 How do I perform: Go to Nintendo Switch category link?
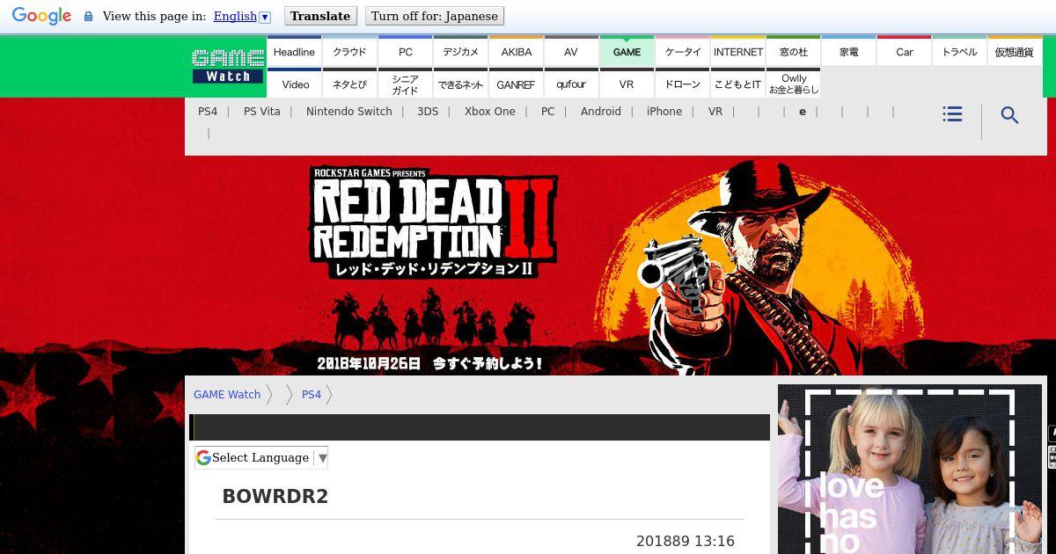pos(349,112)
